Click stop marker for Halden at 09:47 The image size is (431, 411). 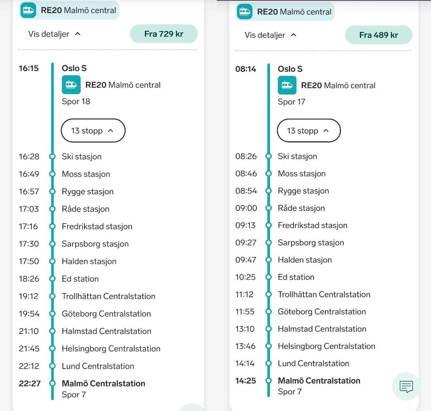[x=268, y=260]
